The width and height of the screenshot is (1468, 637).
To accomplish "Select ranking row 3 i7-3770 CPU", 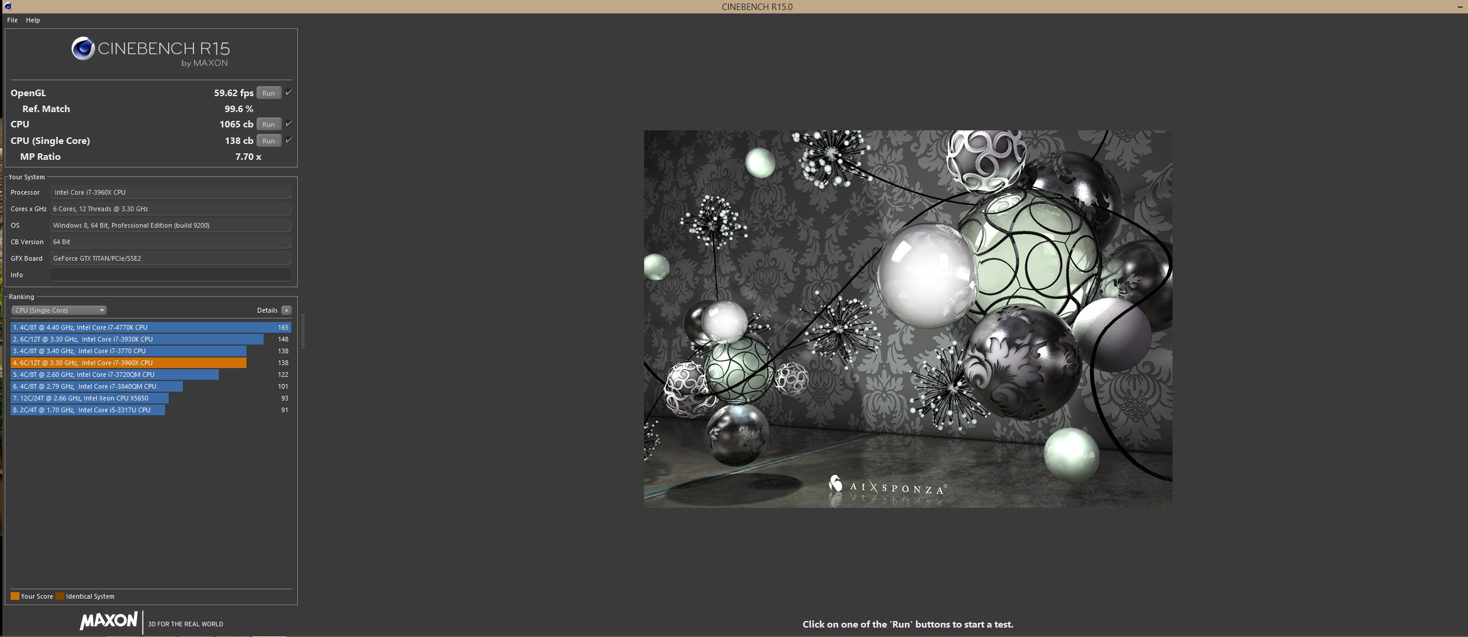I will coord(151,351).
